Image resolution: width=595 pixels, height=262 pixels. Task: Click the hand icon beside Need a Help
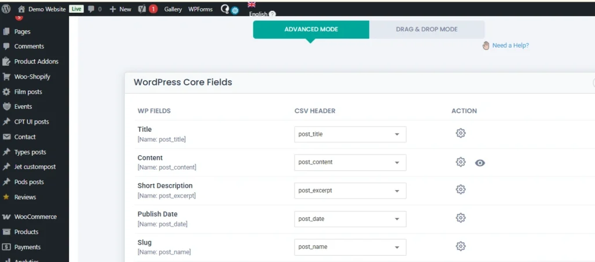tap(486, 46)
